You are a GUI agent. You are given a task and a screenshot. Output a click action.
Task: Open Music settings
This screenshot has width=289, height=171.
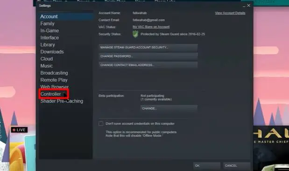[x=47, y=66]
